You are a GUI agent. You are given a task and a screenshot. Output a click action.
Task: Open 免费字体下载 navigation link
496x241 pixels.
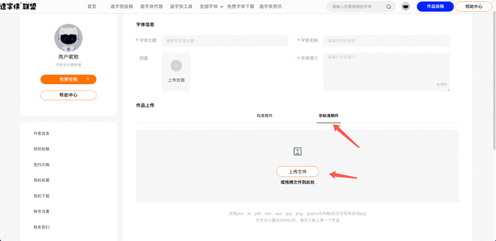point(241,7)
